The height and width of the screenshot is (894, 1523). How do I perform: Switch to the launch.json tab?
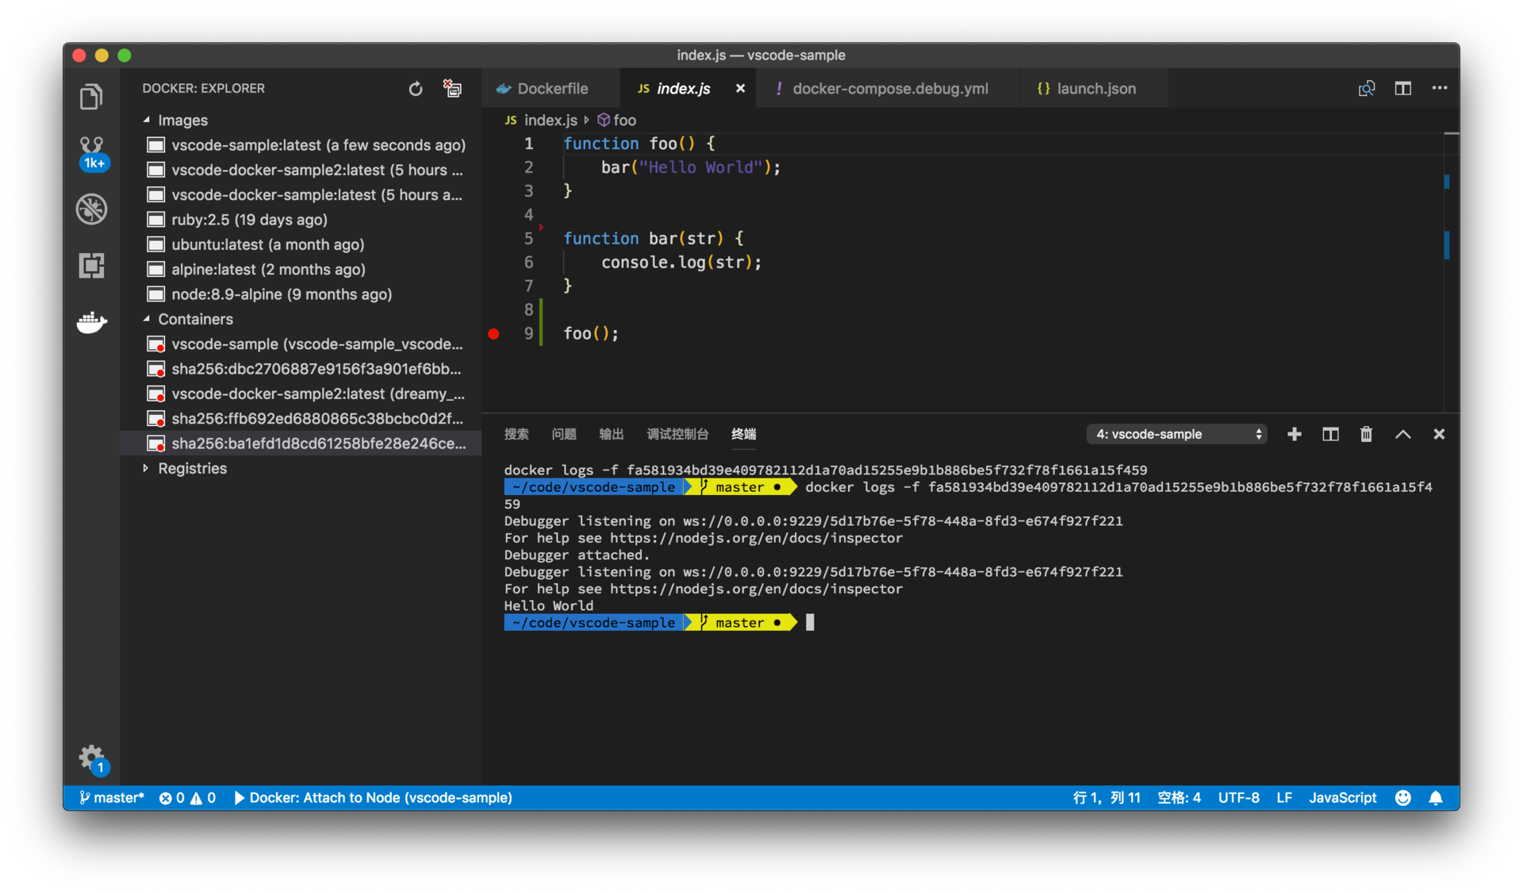[x=1095, y=89]
